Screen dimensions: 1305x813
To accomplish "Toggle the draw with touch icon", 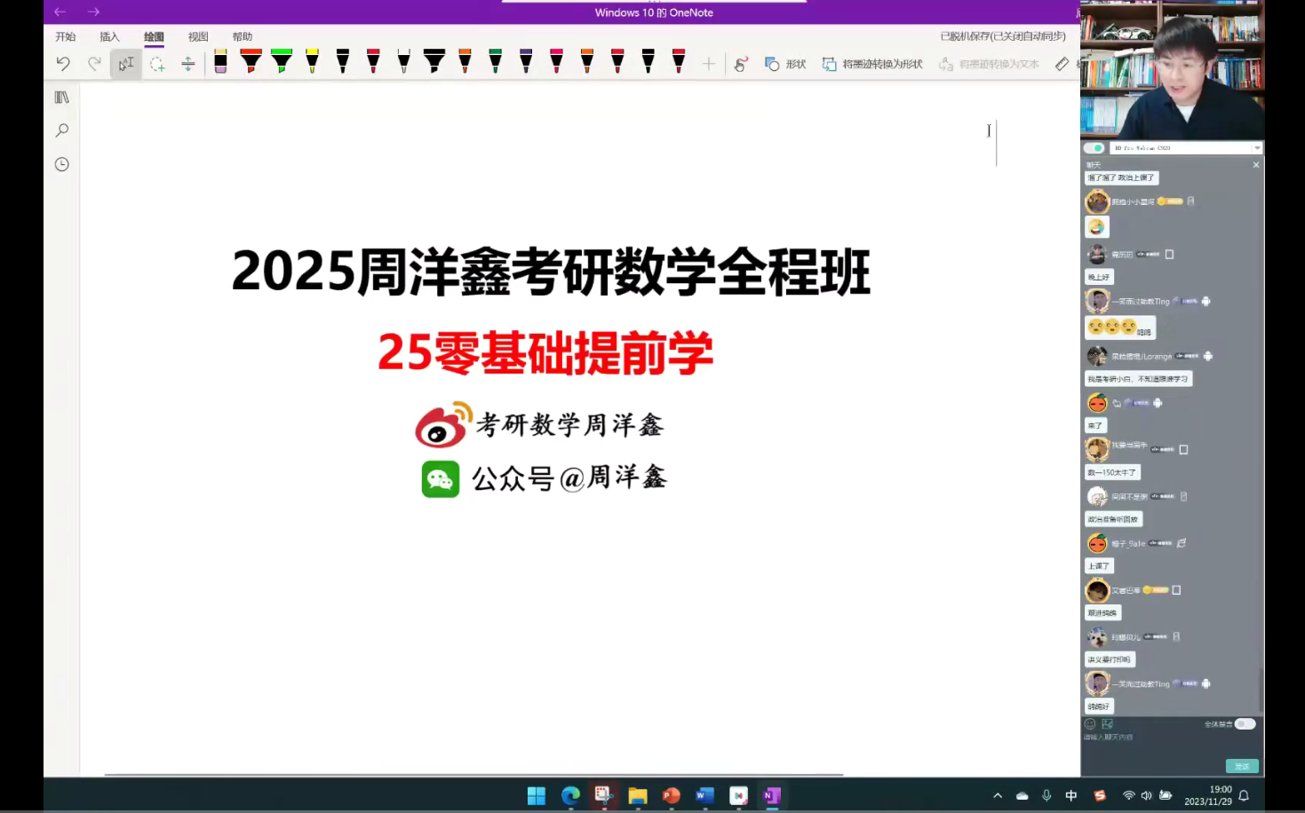I will [741, 64].
